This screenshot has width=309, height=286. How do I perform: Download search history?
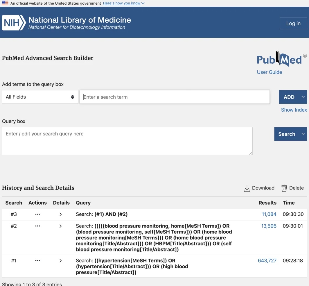[x=259, y=188]
